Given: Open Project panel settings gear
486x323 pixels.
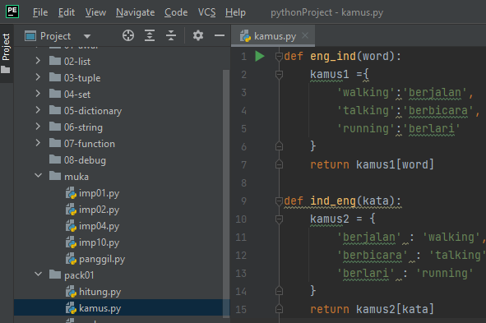Looking at the screenshot, I should click(x=198, y=35).
